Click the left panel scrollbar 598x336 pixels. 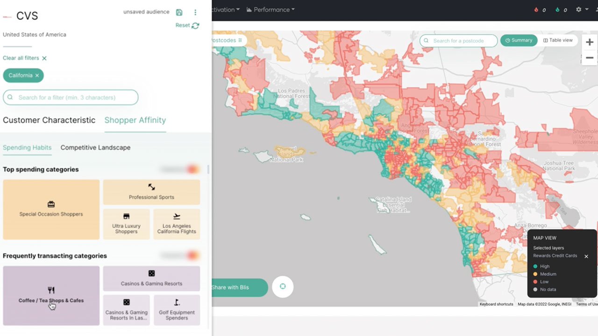(x=208, y=169)
